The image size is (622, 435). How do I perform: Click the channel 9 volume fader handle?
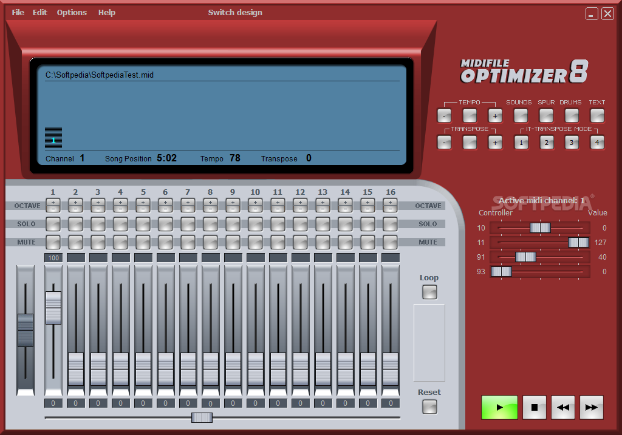click(233, 369)
